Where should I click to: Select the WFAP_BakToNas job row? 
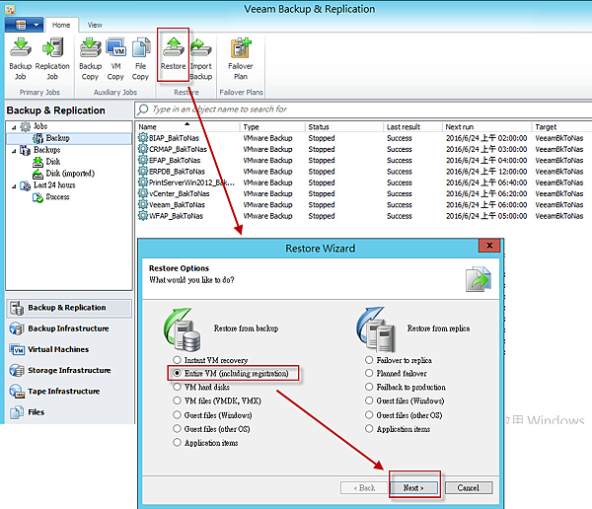364,216
